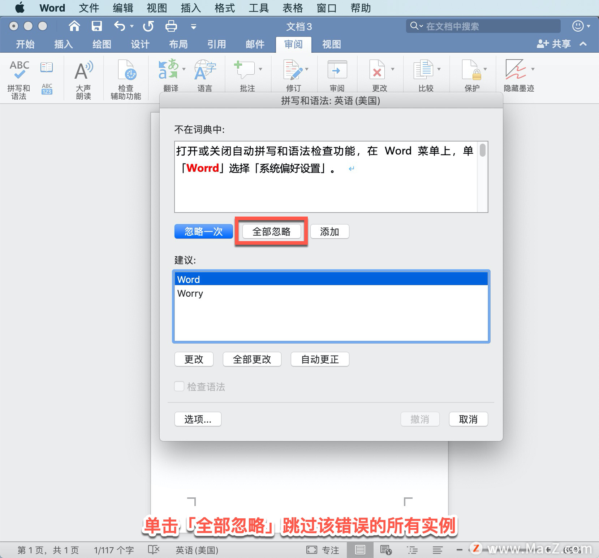Open the 格式 menu in menu bar
The width and height of the screenshot is (599, 558).
coord(225,8)
